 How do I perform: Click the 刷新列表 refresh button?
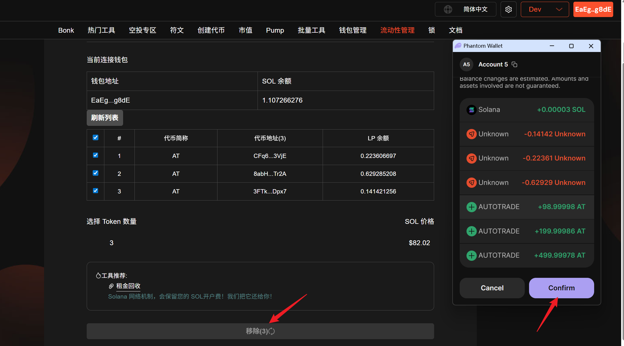[105, 118]
